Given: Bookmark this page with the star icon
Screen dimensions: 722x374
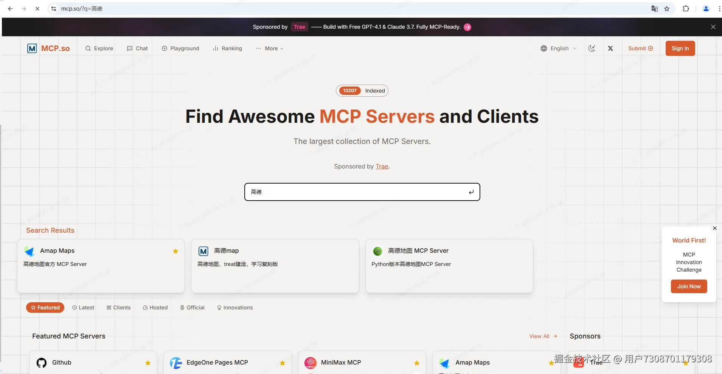Looking at the screenshot, I should (667, 9).
